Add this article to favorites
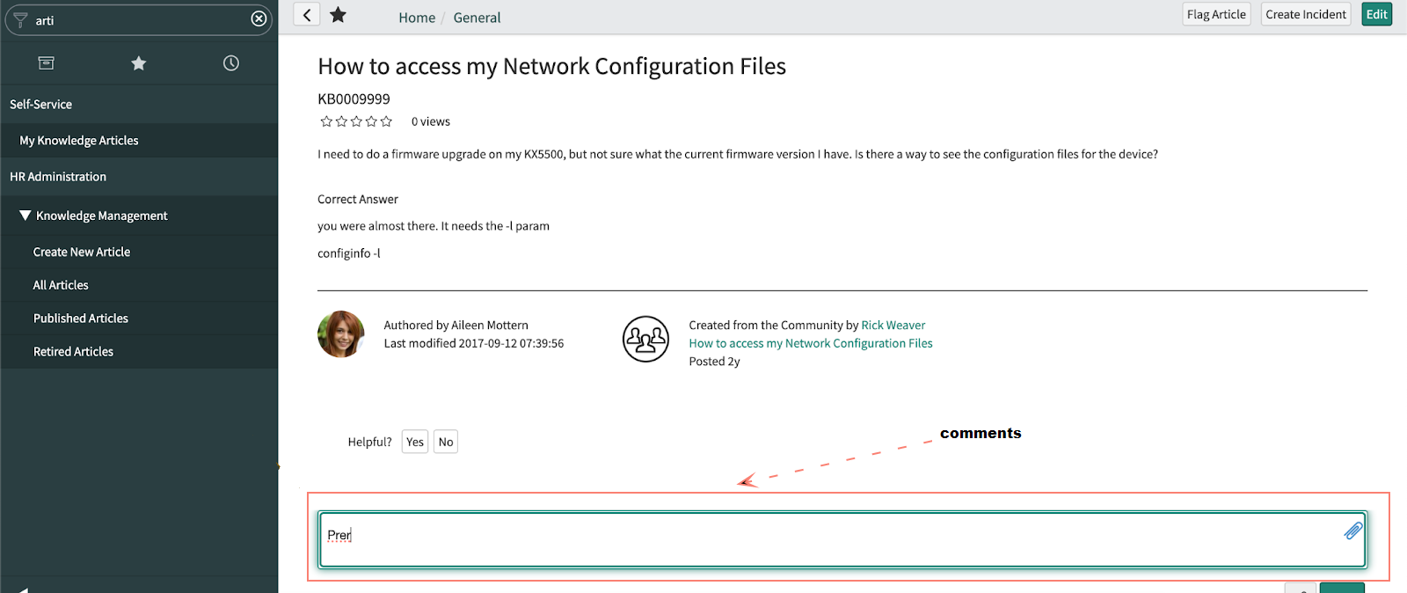Screen dimensions: 1407x593 (339, 15)
